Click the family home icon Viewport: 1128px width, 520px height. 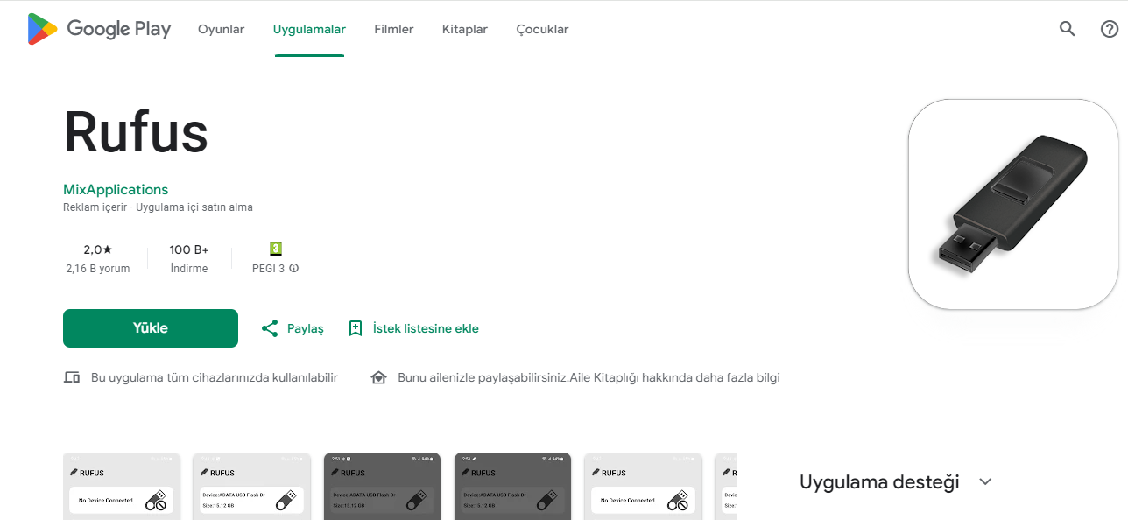(x=378, y=377)
